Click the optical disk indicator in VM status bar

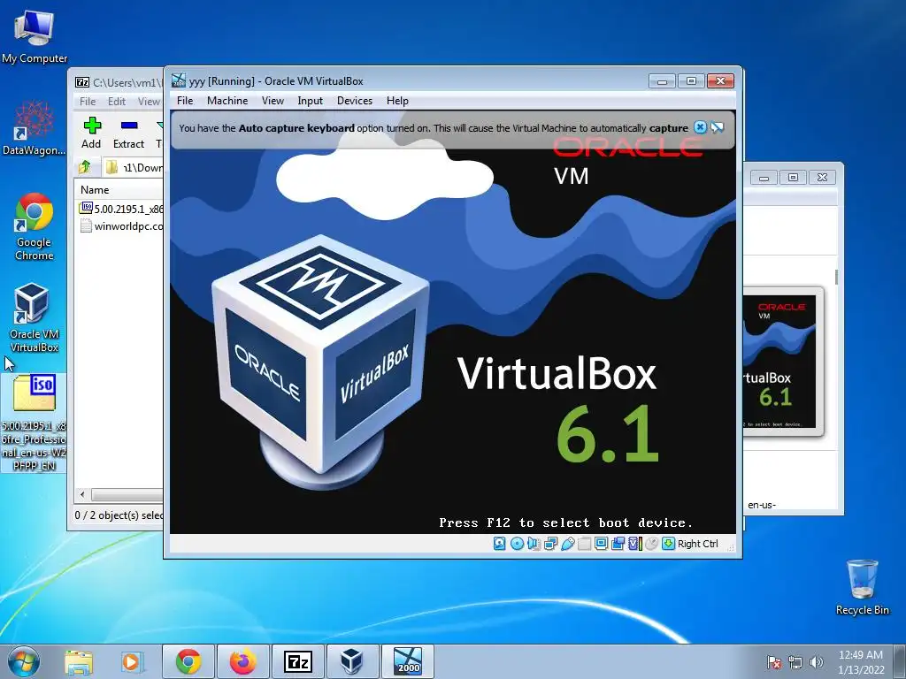point(517,544)
